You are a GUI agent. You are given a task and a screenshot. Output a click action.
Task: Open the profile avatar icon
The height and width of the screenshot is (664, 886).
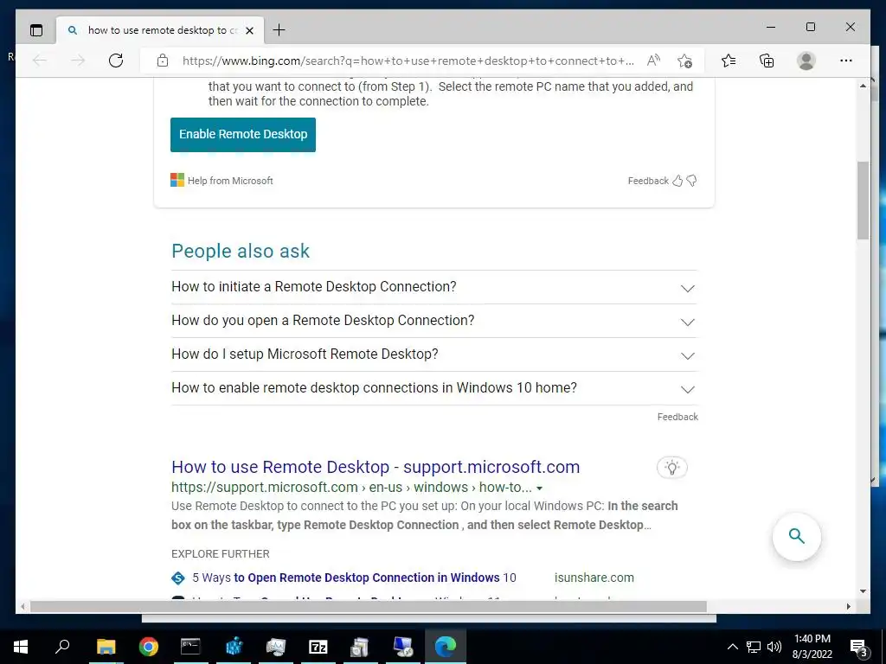pyautogui.click(x=806, y=61)
